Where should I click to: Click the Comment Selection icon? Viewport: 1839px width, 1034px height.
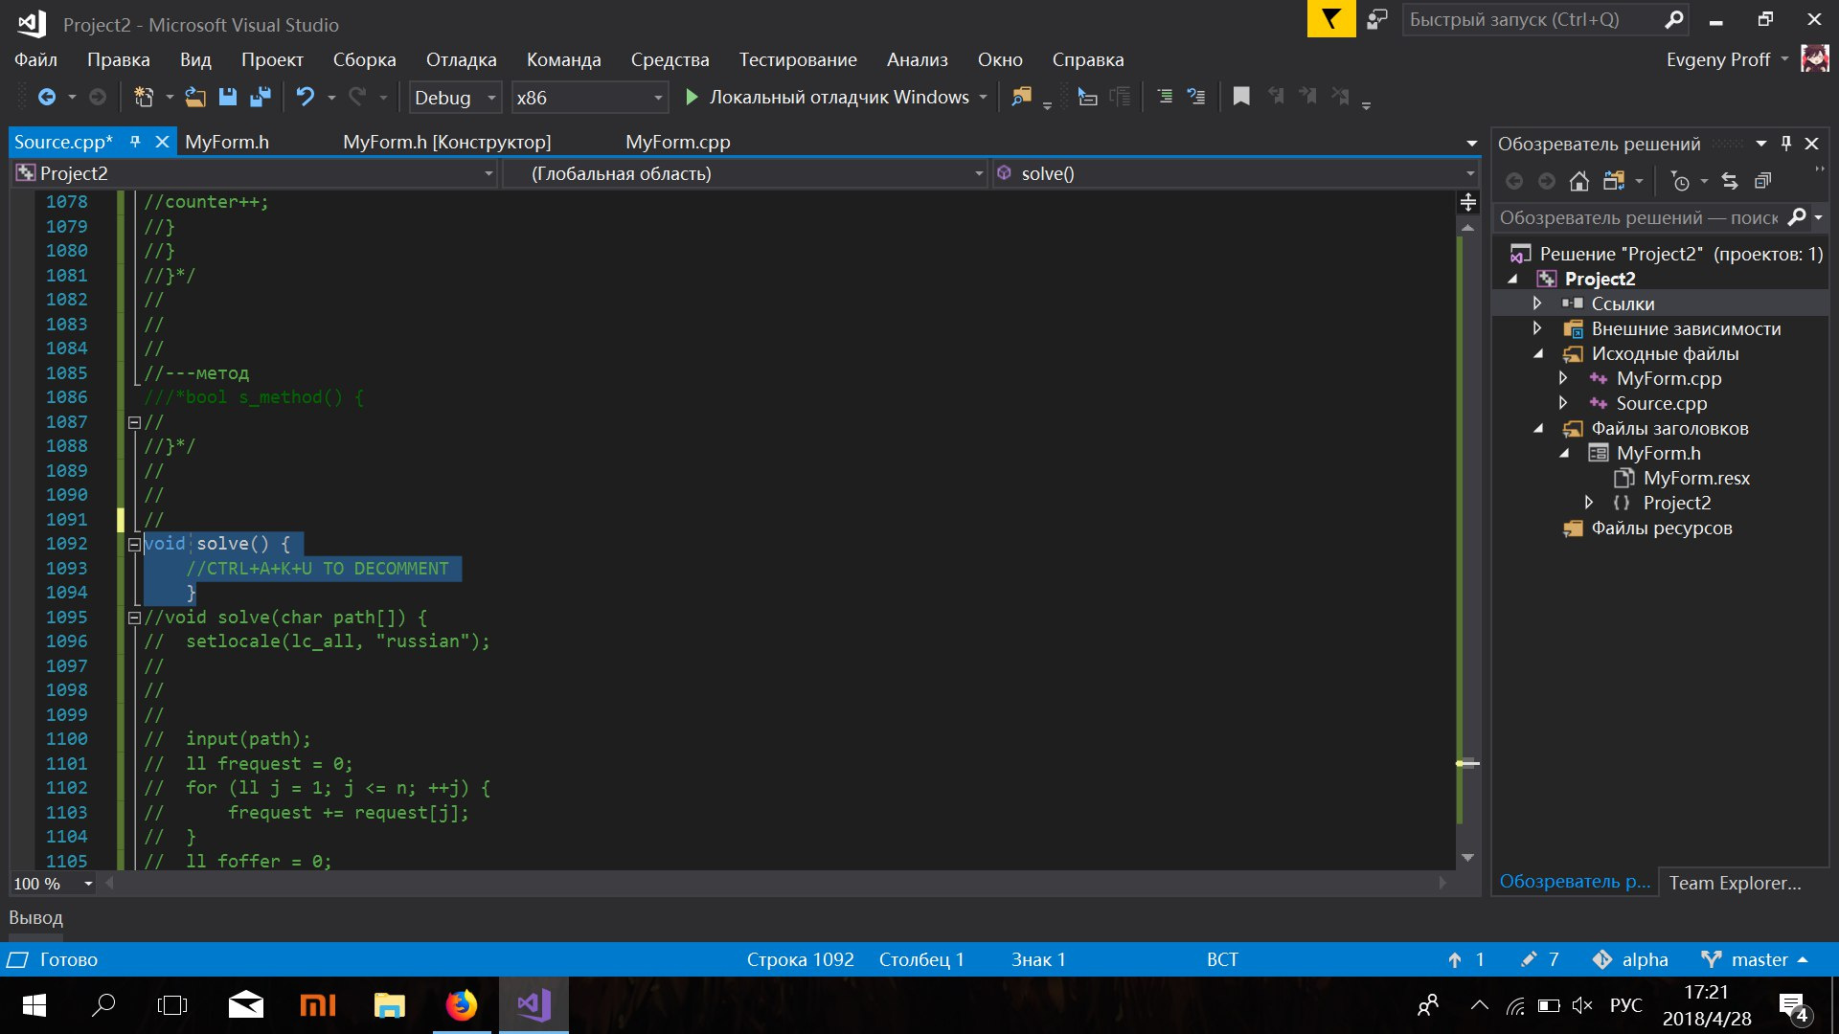click(x=1165, y=97)
